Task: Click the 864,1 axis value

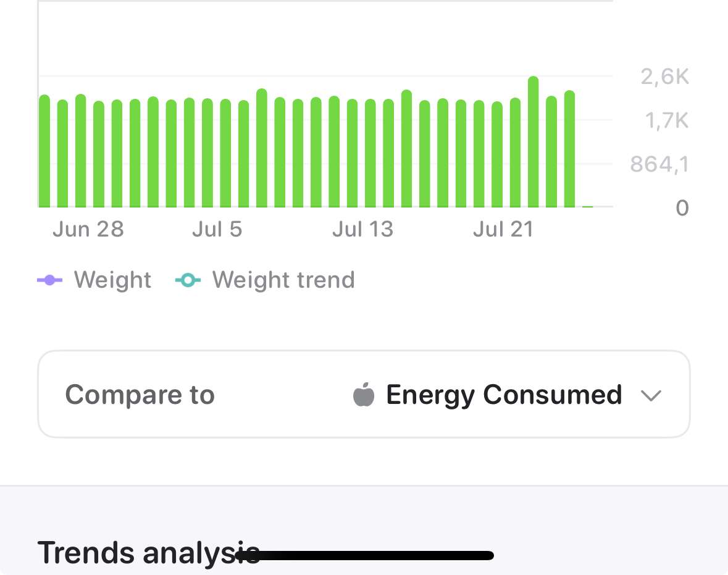Action: [x=659, y=164]
